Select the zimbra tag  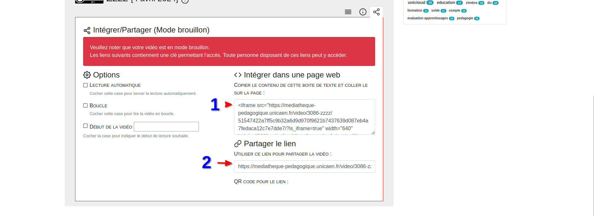(x=471, y=3)
